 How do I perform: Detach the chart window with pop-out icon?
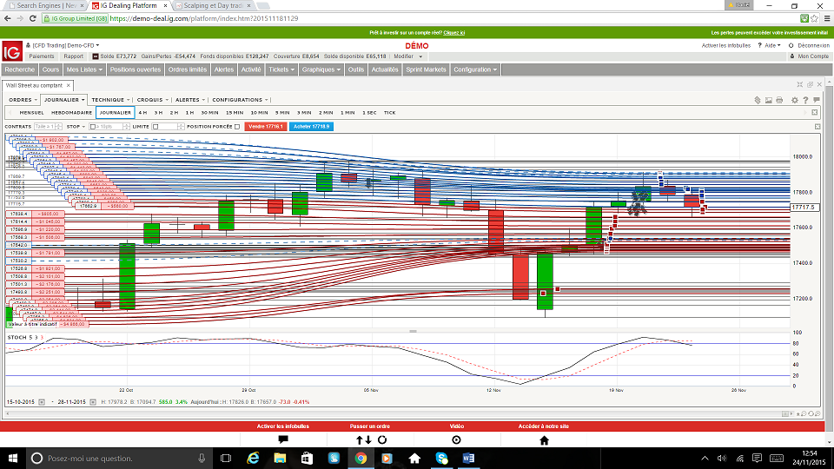pos(810,84)
